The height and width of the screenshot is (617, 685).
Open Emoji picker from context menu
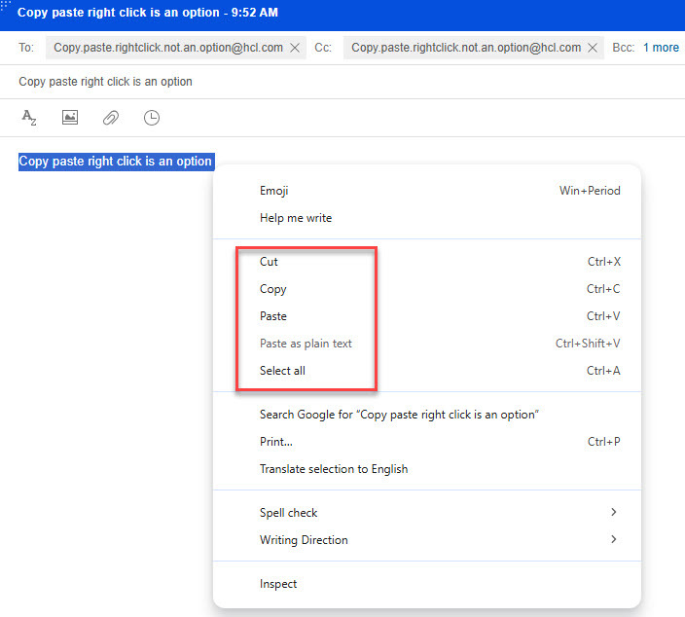point(274,191)
